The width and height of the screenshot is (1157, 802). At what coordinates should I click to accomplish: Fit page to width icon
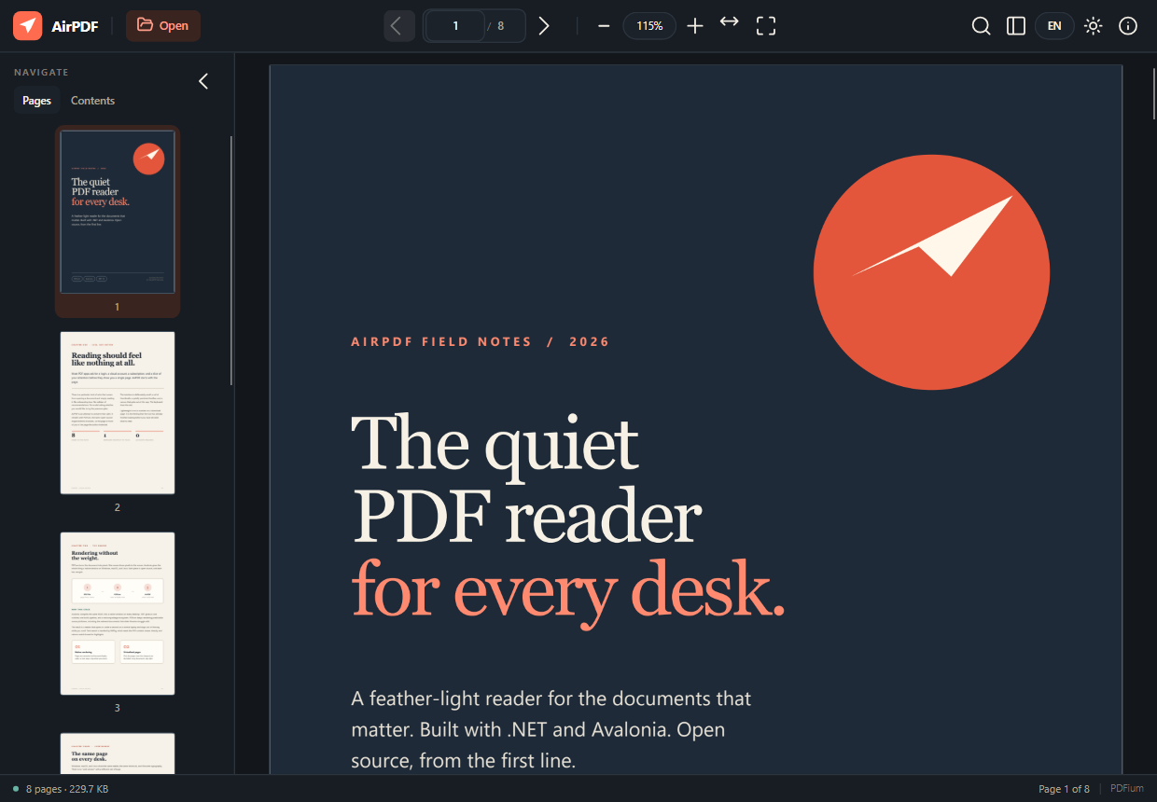click(730, 21)
